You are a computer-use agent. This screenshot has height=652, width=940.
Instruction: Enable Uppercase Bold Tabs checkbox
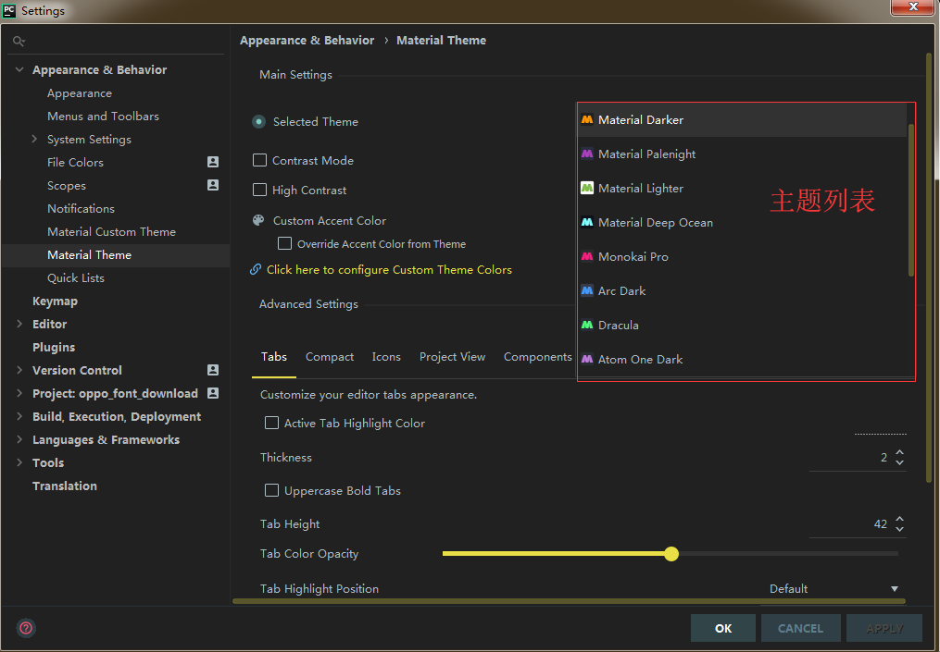271,490
